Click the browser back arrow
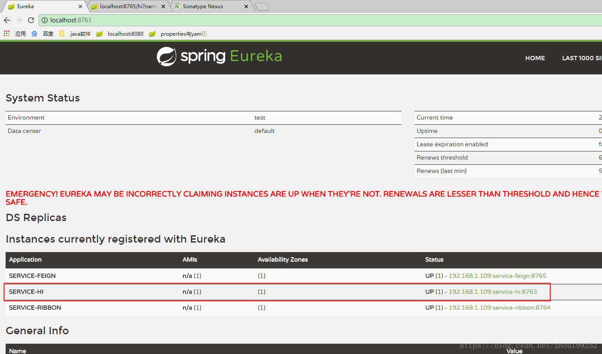Viewport: 602px width, 354px height. click(x=7, y=20)
